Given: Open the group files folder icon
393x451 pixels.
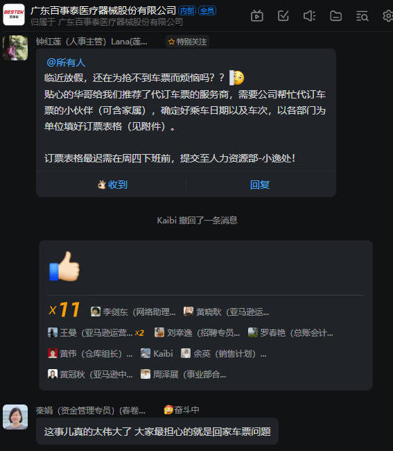Looking at the screenshot, I should pyautogui.click(x=336, y=16).
